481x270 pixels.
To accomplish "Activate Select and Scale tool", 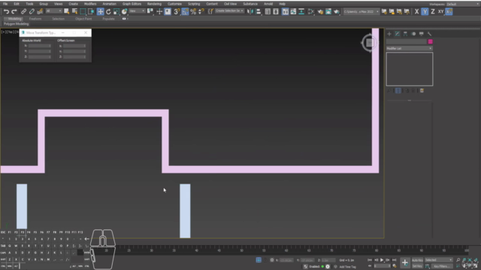I will (x=116, y=12).
